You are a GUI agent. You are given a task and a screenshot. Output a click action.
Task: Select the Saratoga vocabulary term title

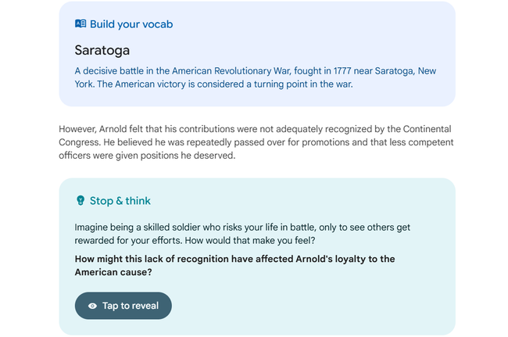tap(102, 51)
